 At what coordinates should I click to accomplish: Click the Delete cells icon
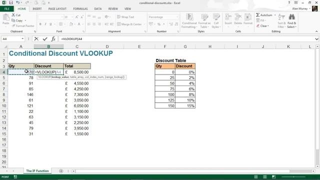click(x=238, y=17)
